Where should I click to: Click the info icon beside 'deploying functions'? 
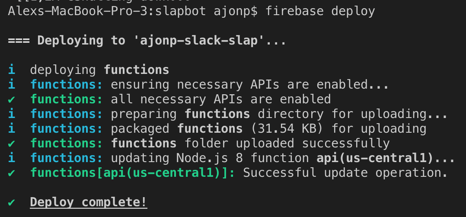[x=12, y=70]
